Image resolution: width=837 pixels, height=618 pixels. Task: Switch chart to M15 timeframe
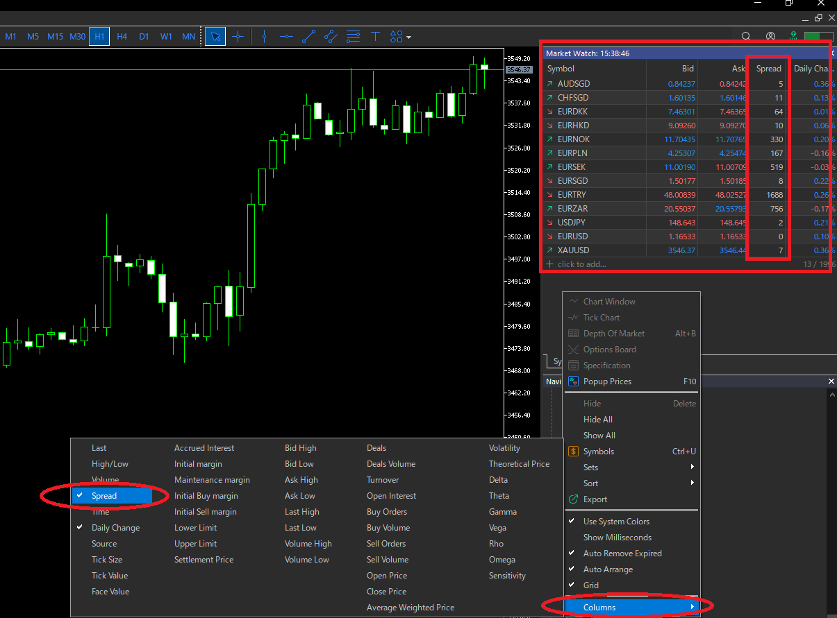[x=56, y=37]
